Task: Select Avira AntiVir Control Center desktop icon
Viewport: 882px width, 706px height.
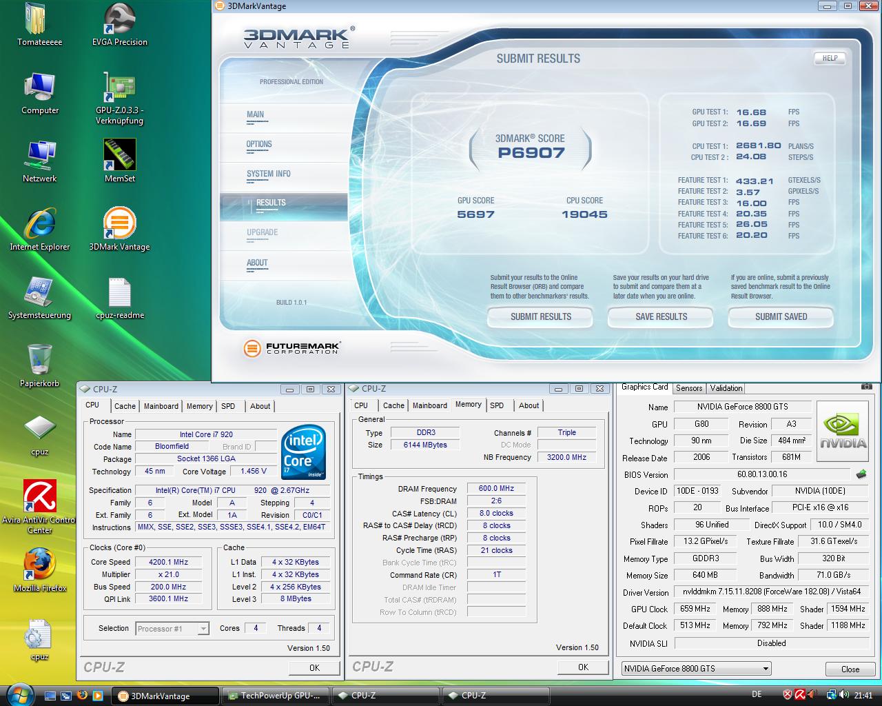Action: [x=39, y=507]
